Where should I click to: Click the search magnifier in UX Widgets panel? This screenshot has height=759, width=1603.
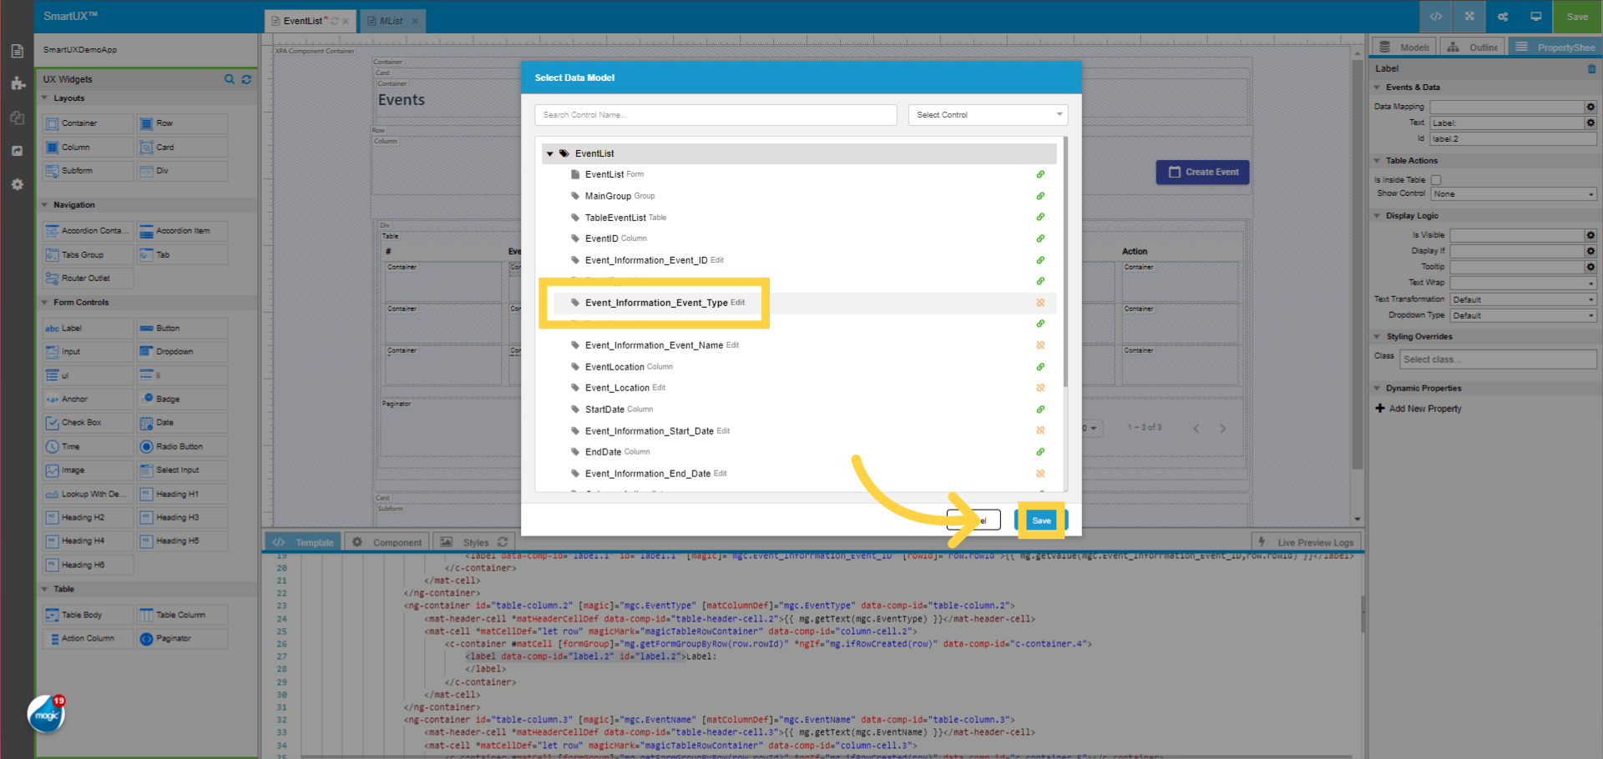[x=230, y=79]
